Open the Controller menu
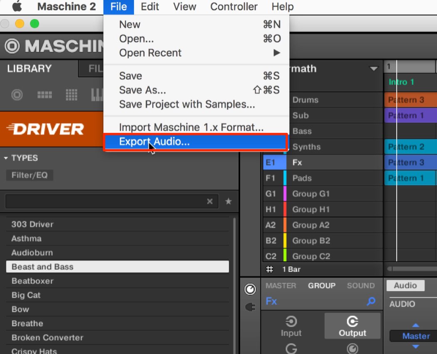 click(234, 7)
